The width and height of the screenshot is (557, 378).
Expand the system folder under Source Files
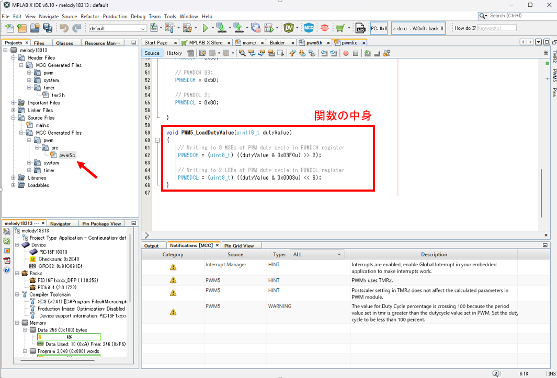pos(29,163)
